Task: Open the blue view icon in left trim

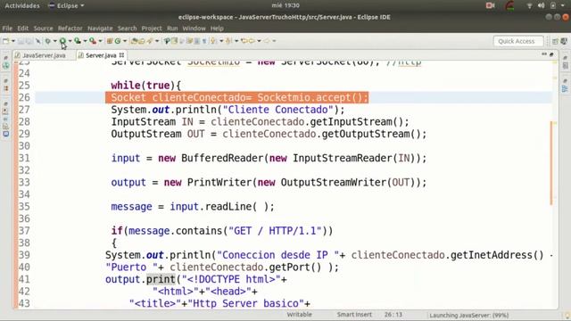Action: (x=6, y=134)
